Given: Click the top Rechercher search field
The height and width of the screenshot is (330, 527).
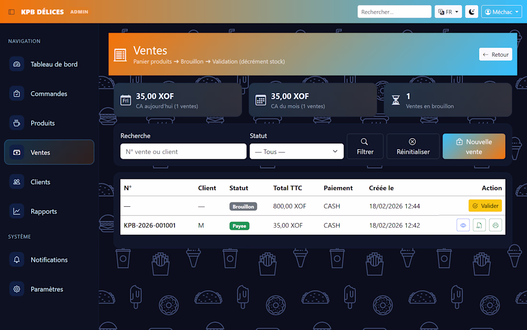Looking at the screenshot, I should pyautogui.click(x=394, y=12).
